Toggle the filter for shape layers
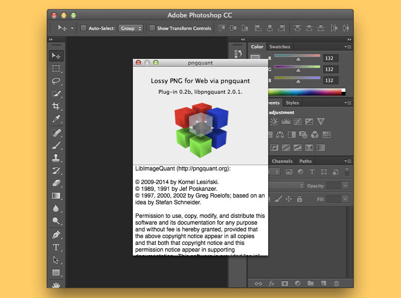The image size is (401, 298). 324,172
